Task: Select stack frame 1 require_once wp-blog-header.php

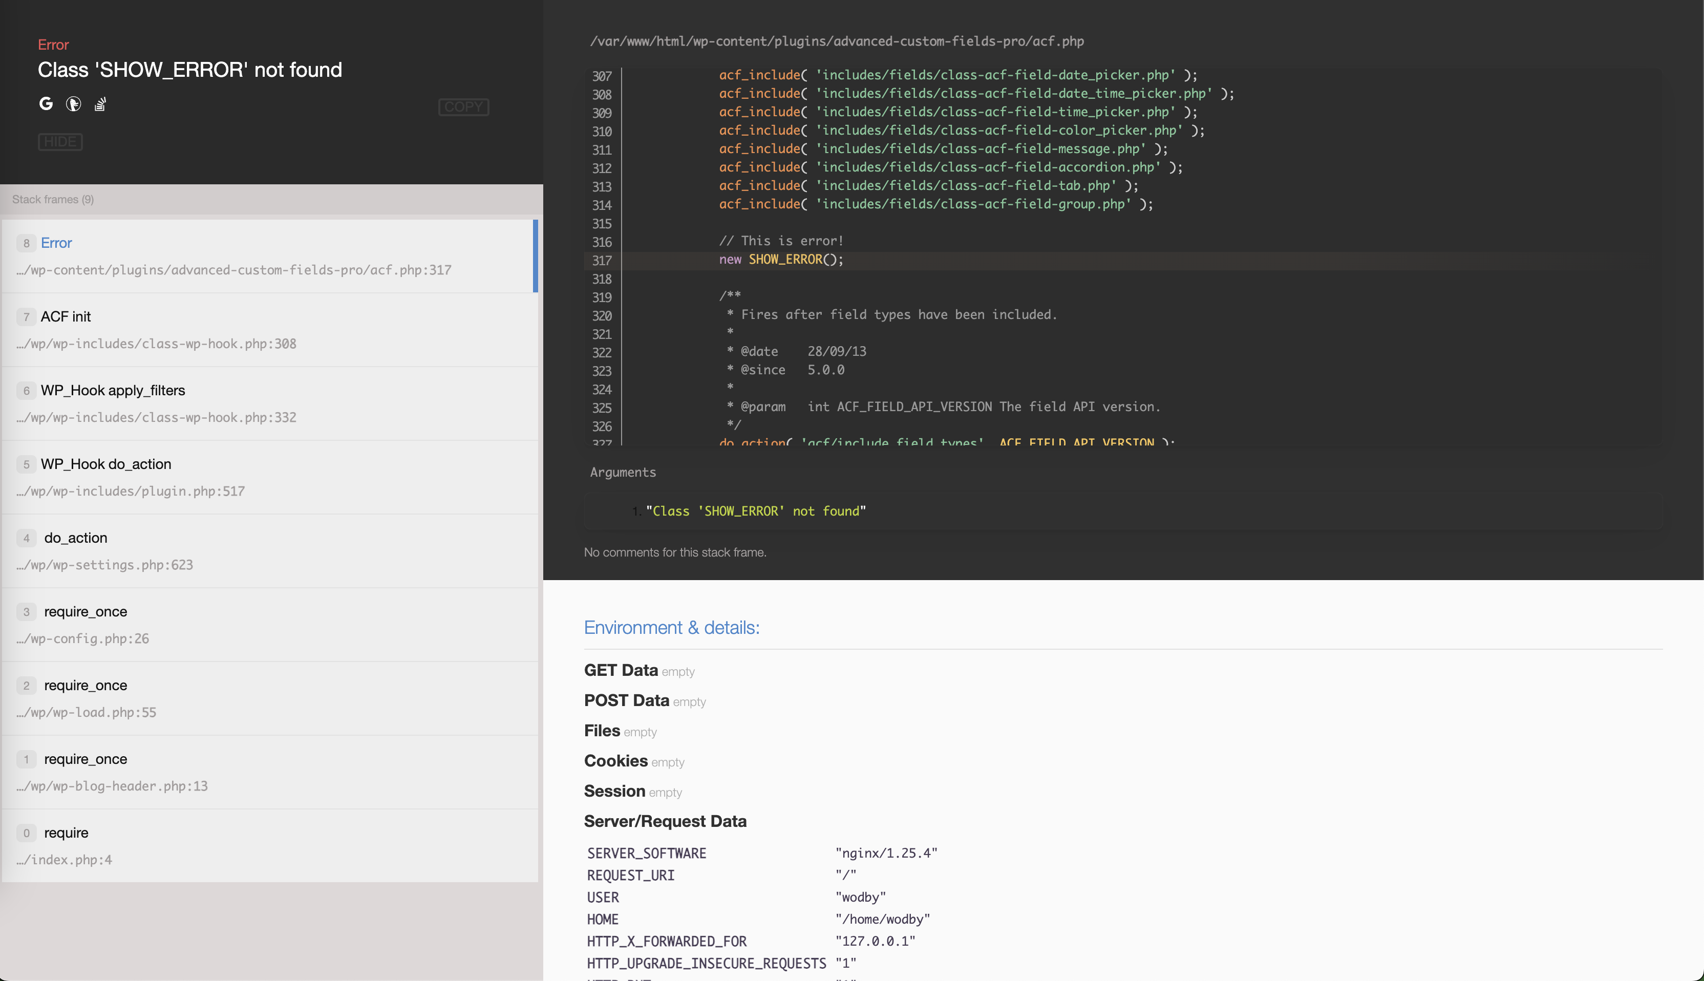Action: (270, 773)
